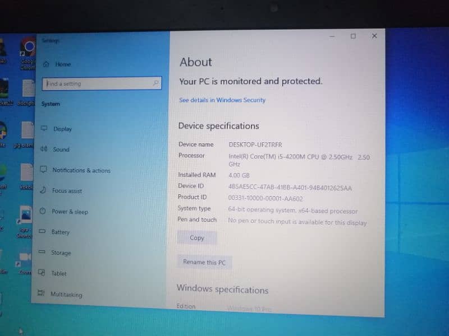Click the Tablet icon in sidebar
This screenshot has width=449, height=336.
pyautogui.click(x=42, y=272)
